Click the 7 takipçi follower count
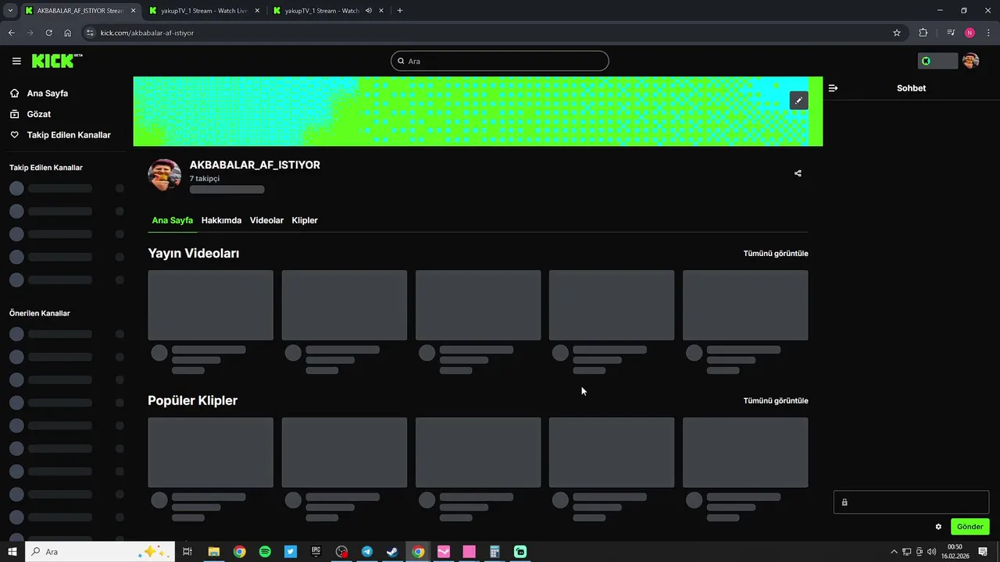Image resolution: width=1000 pixels, height=562 pixels. pos(205,179)
